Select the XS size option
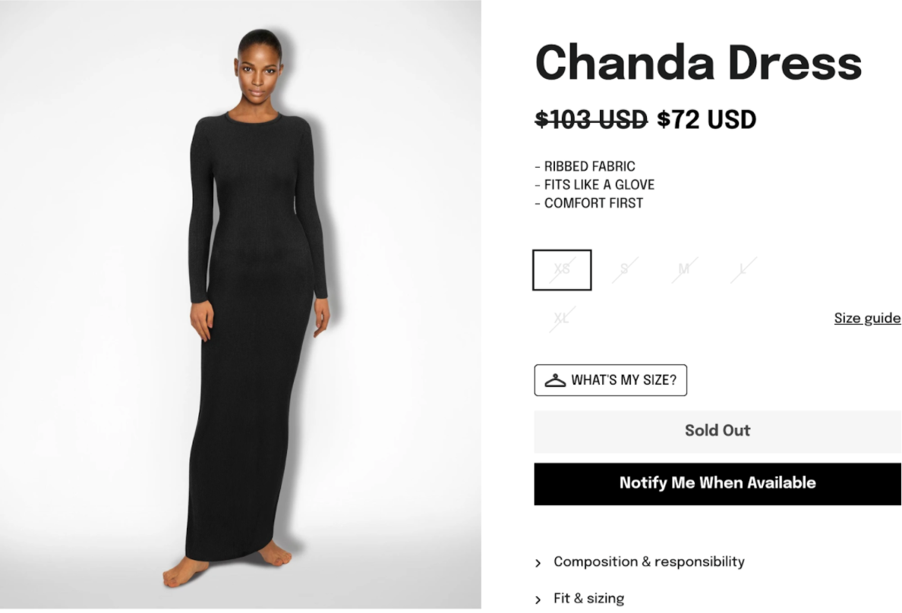This screenshot has width=902, height=613. [562, 269]
